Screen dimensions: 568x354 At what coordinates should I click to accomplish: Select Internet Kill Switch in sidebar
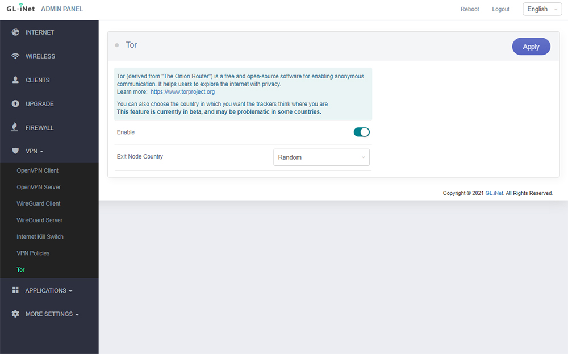(x=40, y=236)
